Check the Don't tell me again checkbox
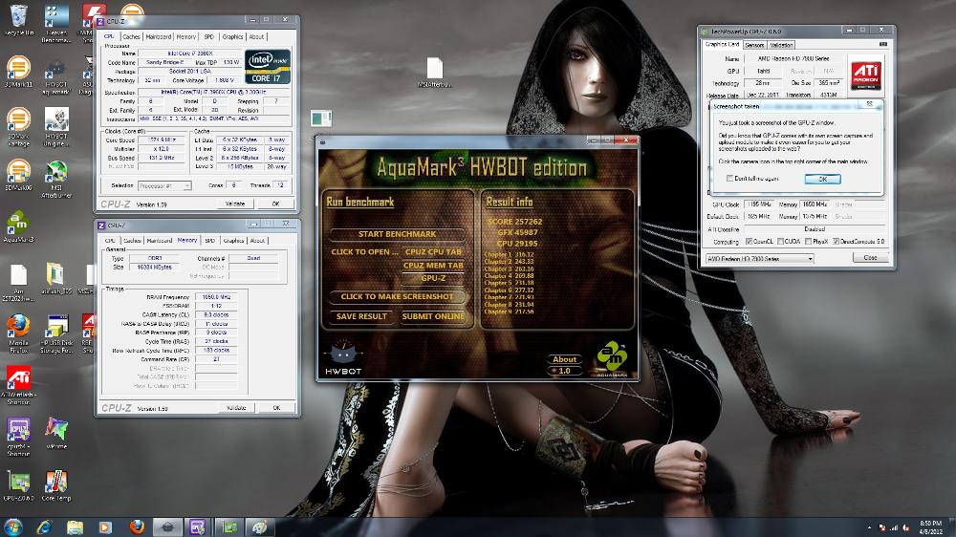The height and width of the screenshot is (537, 956). click(x=729, y=178)
